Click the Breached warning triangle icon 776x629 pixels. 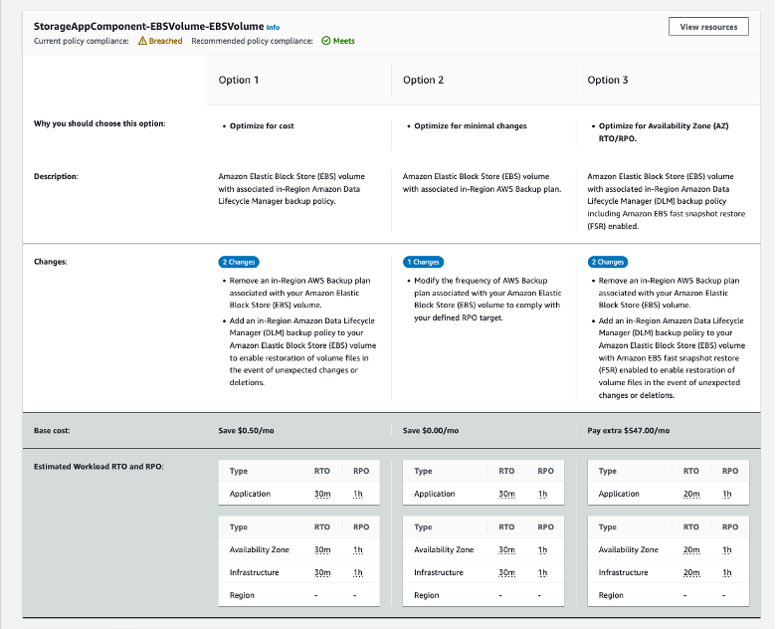click(142, 41)
